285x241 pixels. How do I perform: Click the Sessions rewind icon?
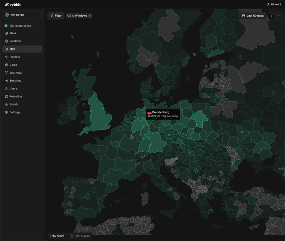point(6,81)
